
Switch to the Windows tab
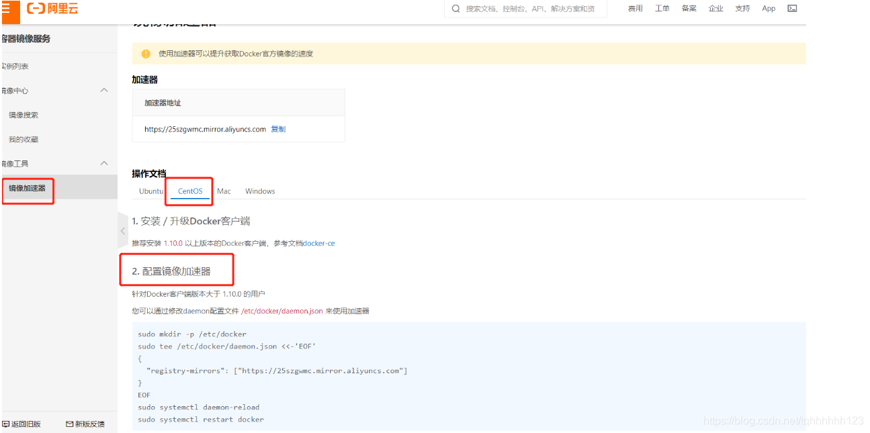point(260,191)
